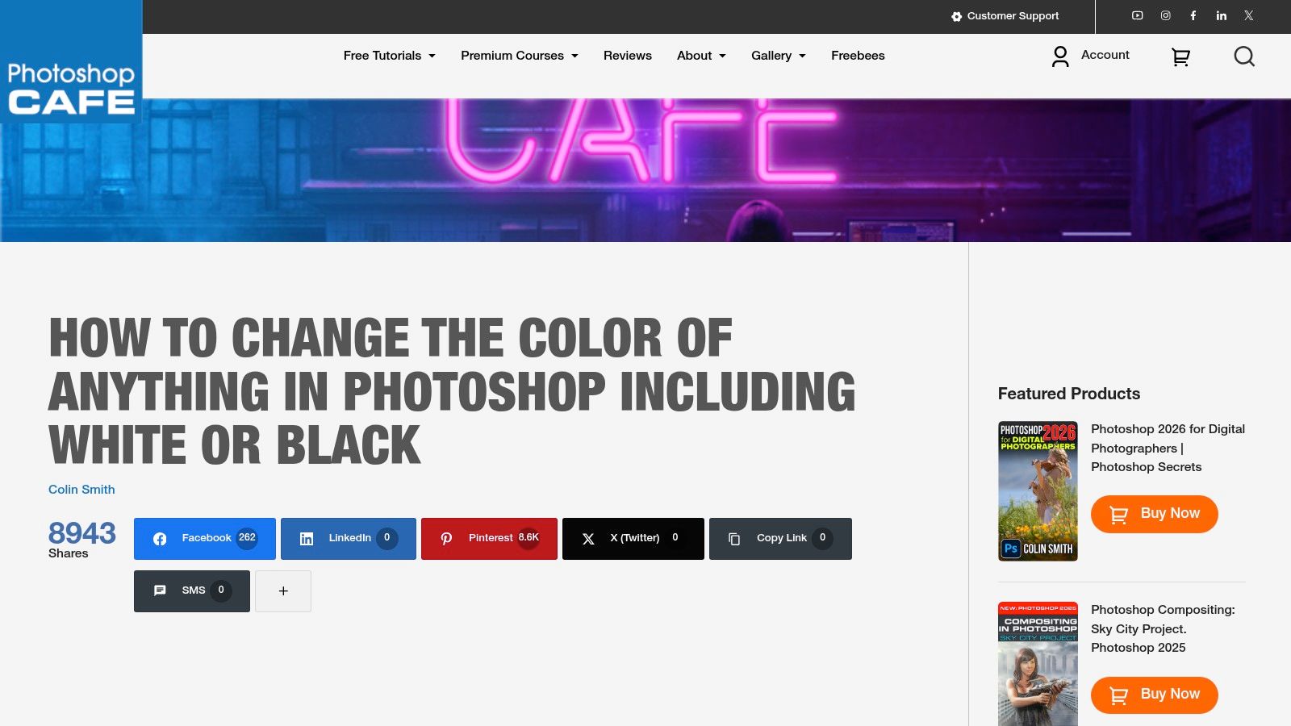Share article via Facebook button

(x=205, y=539)
